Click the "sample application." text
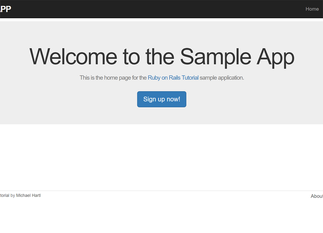 pyautogui.click(x=222, y=78)
